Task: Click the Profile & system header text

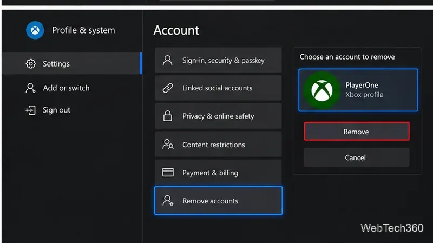Action: (x=83, y=30)
